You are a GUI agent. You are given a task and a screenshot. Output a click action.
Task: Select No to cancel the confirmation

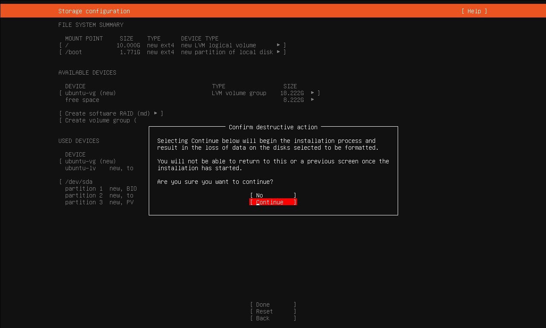(273, 195)
